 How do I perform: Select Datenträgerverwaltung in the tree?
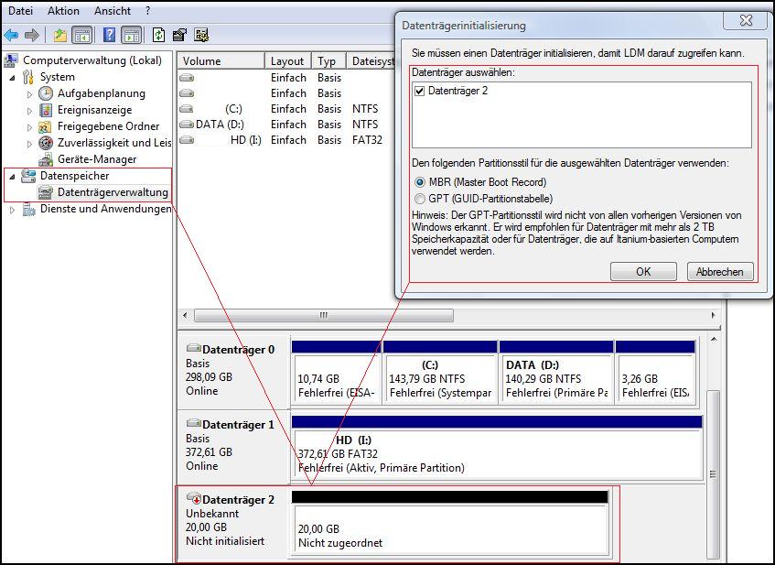(x=112, y=192)
